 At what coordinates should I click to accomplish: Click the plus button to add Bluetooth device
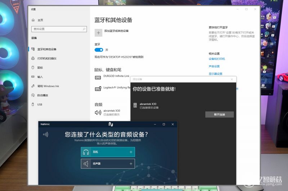pyautogui.click(x=98, y=33)
